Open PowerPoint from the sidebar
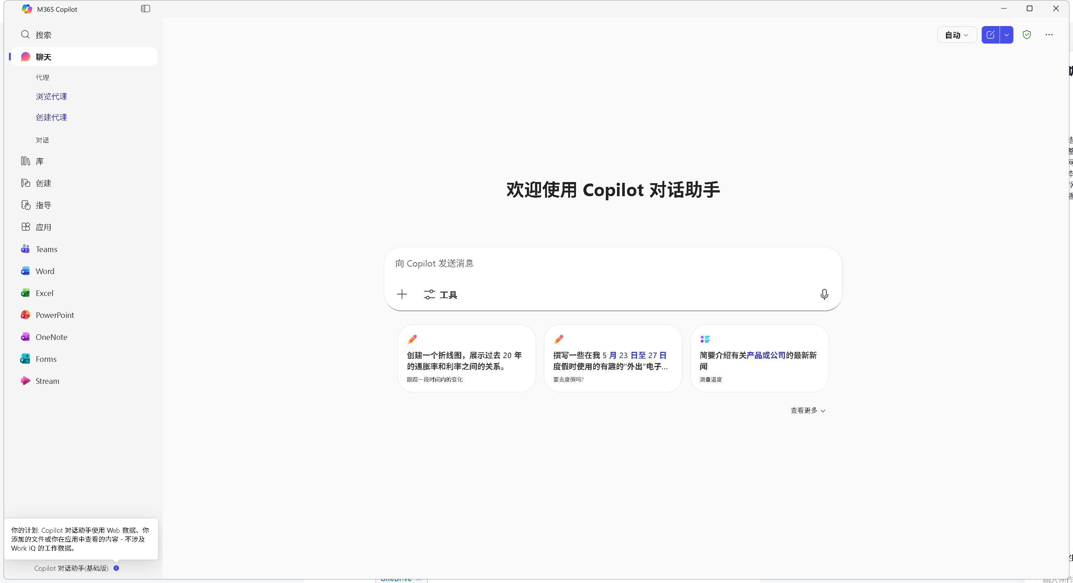Screen dimensions: 1073x583 (x=54, y=315)
